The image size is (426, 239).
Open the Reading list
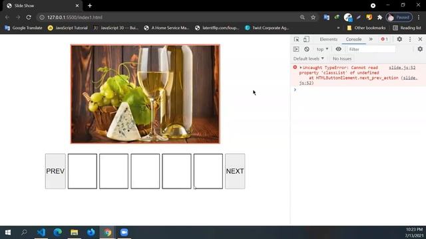click(x=407, y=28)
